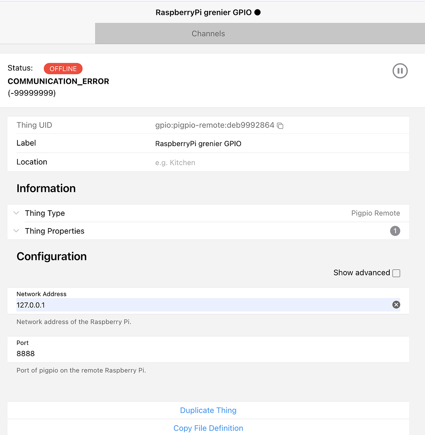Expand the Thing Type row

(45, 213)
